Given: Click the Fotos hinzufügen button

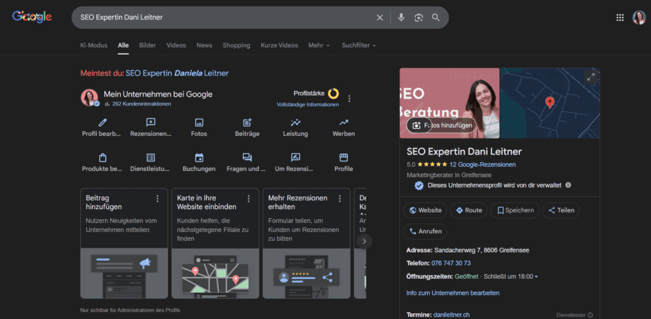Looking at the screenshot, I should point(441,125).
